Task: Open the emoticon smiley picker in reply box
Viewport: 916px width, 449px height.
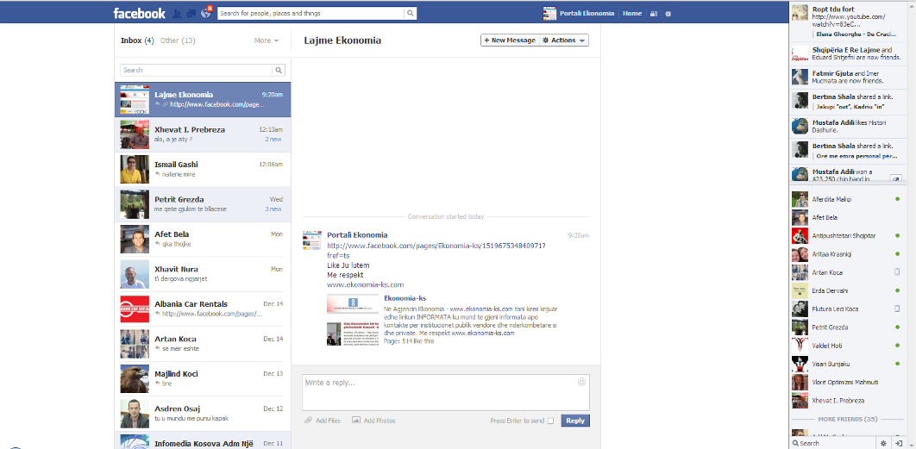Action: click(x=581, y=382)
